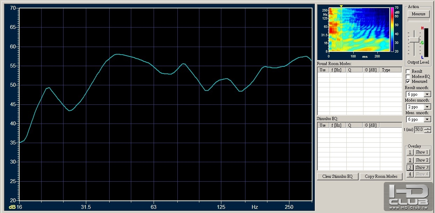Click Room Modes table f [Hz] header
This screenshot has width=435, height=213.
338,70
